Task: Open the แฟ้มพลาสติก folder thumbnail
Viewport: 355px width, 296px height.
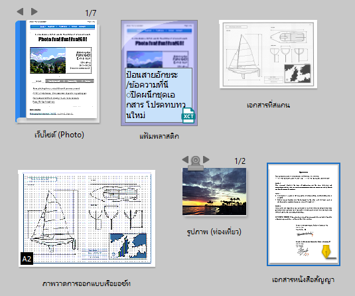Action: coord(159,73)
